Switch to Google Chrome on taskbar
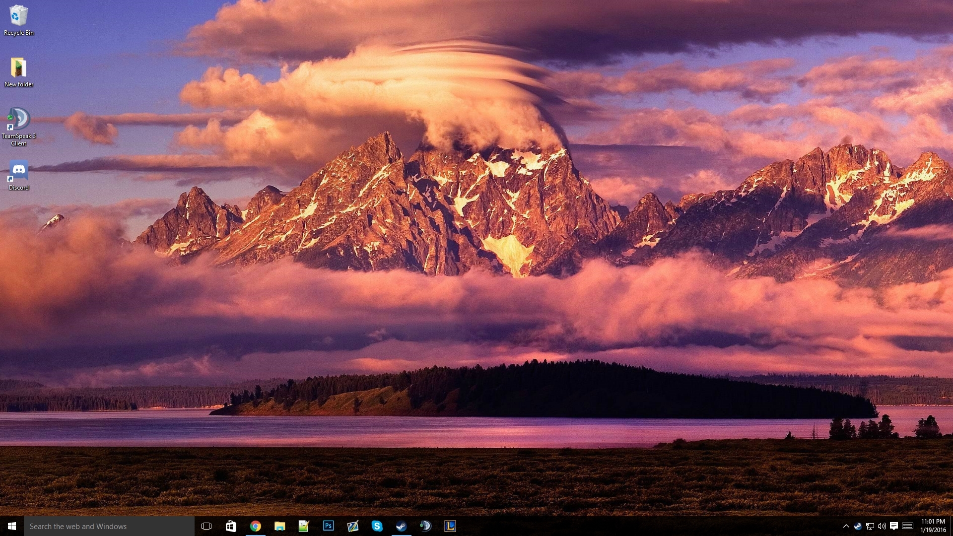The width and height of the screenshot is (953, 536). pos(255,526)
